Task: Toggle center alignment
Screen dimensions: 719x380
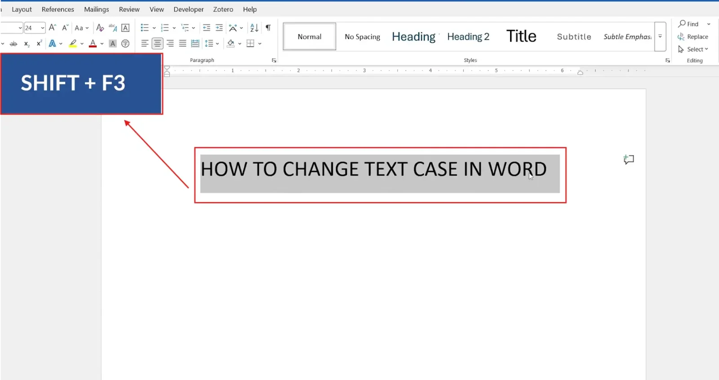Action: 157,44
